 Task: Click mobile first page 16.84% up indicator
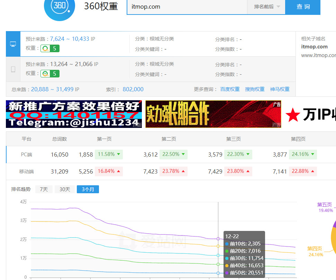(109, 171)
